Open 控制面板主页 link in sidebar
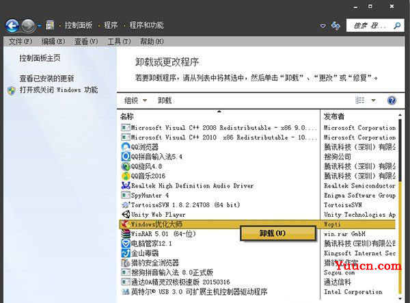 (40, 58)
